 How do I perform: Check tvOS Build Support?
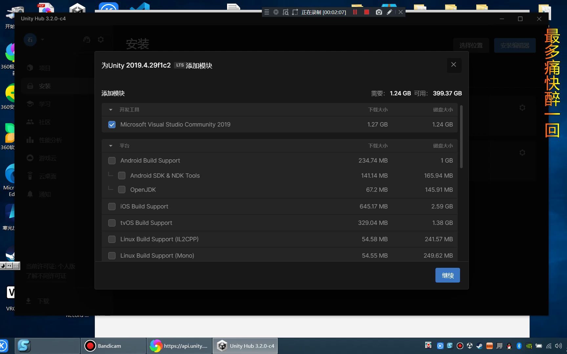point(112,223)
